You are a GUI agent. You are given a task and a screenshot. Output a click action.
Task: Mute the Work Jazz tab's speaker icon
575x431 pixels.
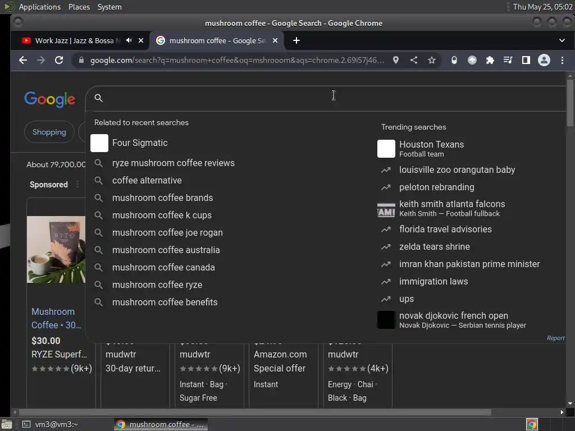pos(129,40)
